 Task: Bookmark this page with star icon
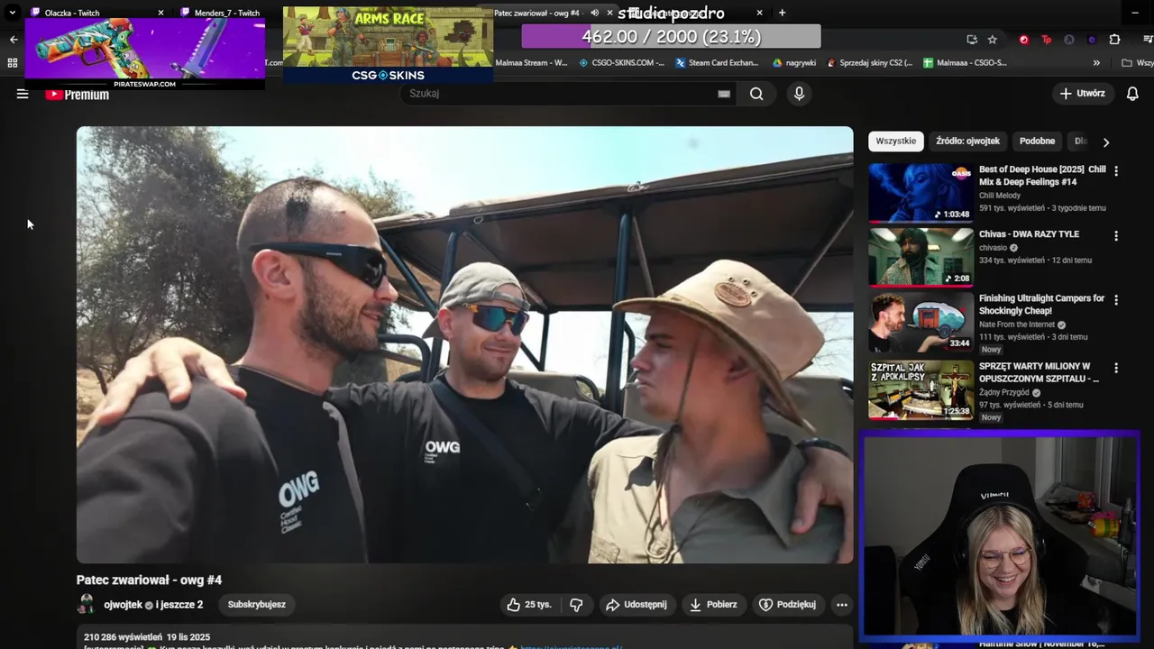[993, 40]
